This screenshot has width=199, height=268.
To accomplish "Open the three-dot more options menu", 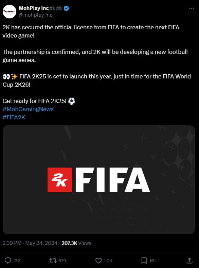I will point(192,9).
